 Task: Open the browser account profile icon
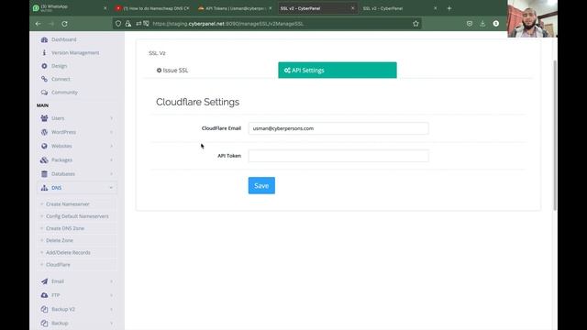495,24
